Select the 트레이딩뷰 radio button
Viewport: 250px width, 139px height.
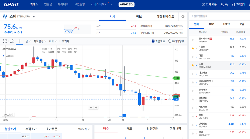point(170,41)
